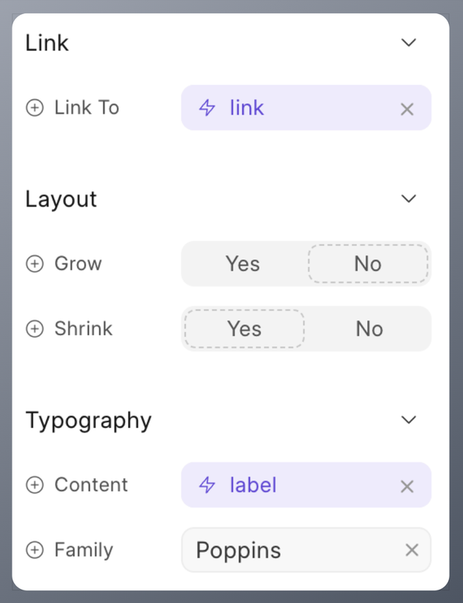Clear the label content variable
Viewport: 463px width, 603px height.
(x=407, y=487)
